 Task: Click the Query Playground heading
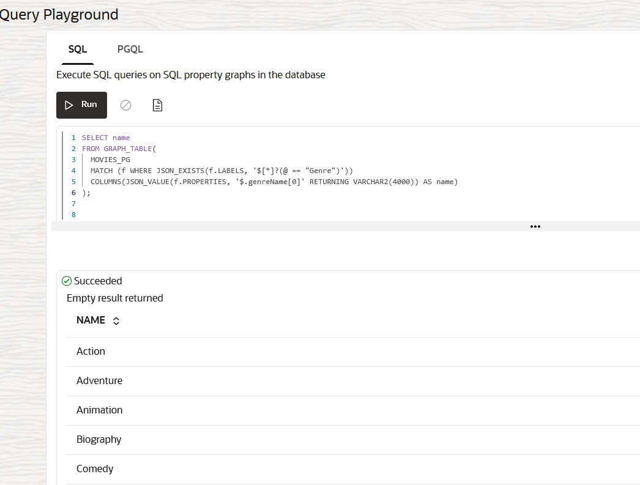(x=59, y=14)
